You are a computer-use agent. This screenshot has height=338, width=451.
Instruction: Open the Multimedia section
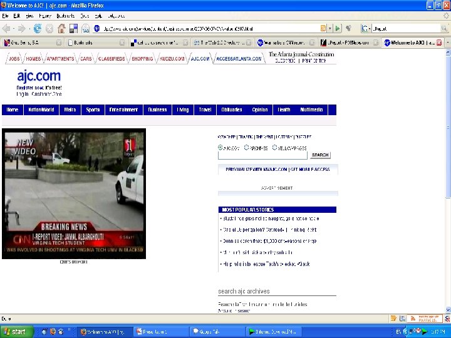pyautogui.click(x=311, y=110)
